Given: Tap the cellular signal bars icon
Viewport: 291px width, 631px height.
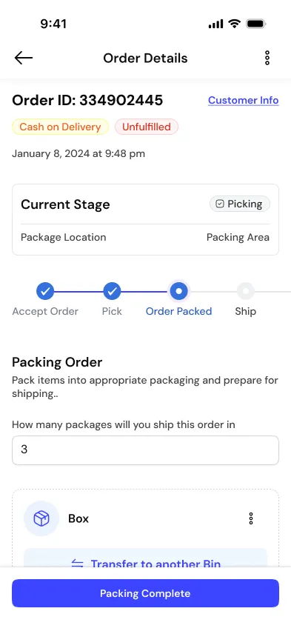Looking at the screenshot, I should pos(215,24).
